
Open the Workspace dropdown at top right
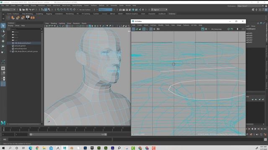tap(250, 6)
